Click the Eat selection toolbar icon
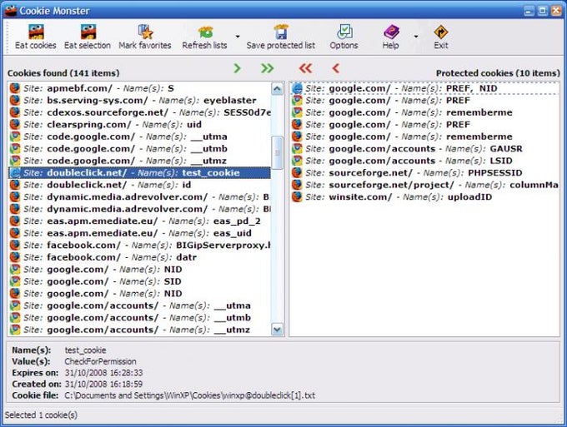The width and height of the screenshot is (567, 427). pos(88,32)
